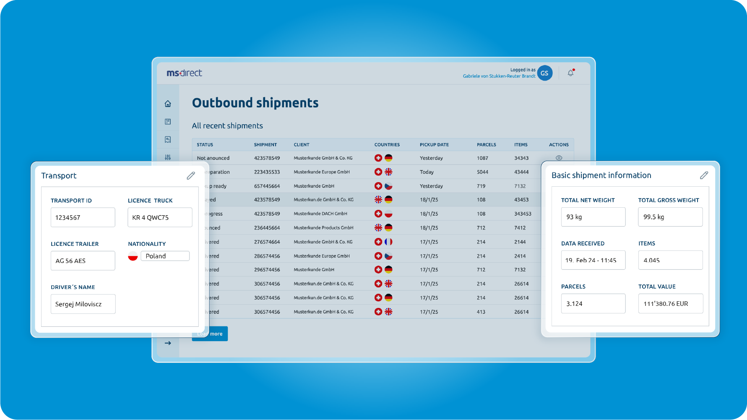Click the COUNTRIES column header
This screenshot has width=747, height=420.
[x=387, y=145]
